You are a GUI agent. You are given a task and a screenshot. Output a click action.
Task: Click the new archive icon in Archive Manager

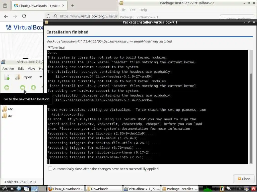pos(7,77)
